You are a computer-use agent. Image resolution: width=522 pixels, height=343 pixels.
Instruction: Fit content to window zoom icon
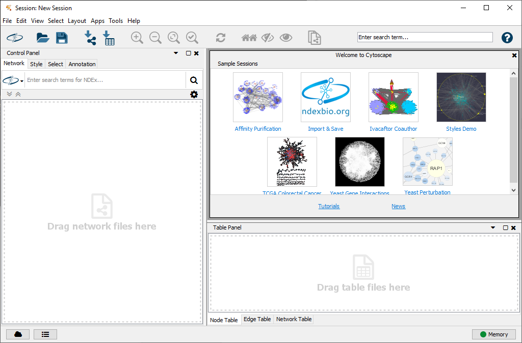[174, 38]
